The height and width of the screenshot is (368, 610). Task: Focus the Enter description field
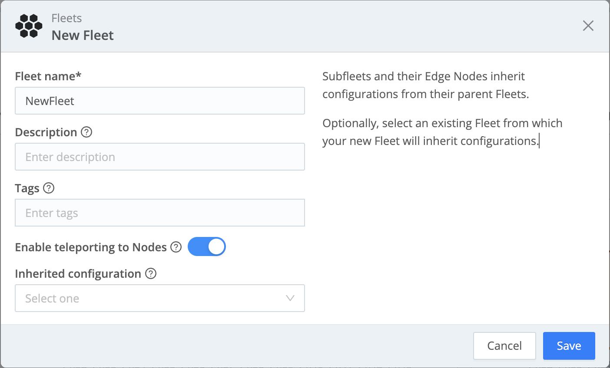click(160, 157)
